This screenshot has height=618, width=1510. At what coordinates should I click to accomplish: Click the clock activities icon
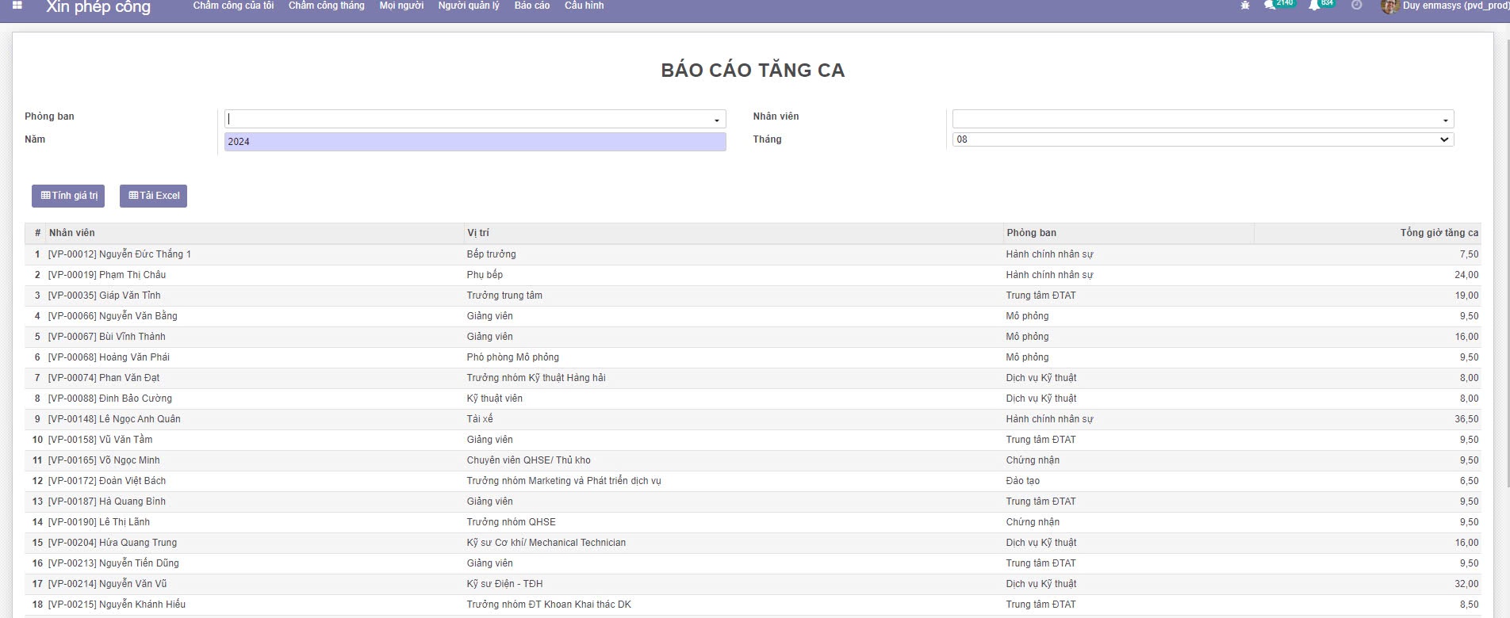(1356, 6)
